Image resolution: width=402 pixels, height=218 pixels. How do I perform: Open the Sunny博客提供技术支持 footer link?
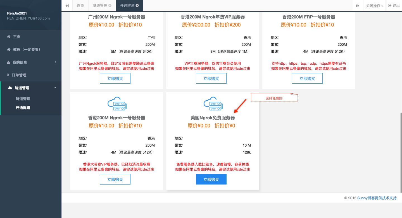pos(377,198)
